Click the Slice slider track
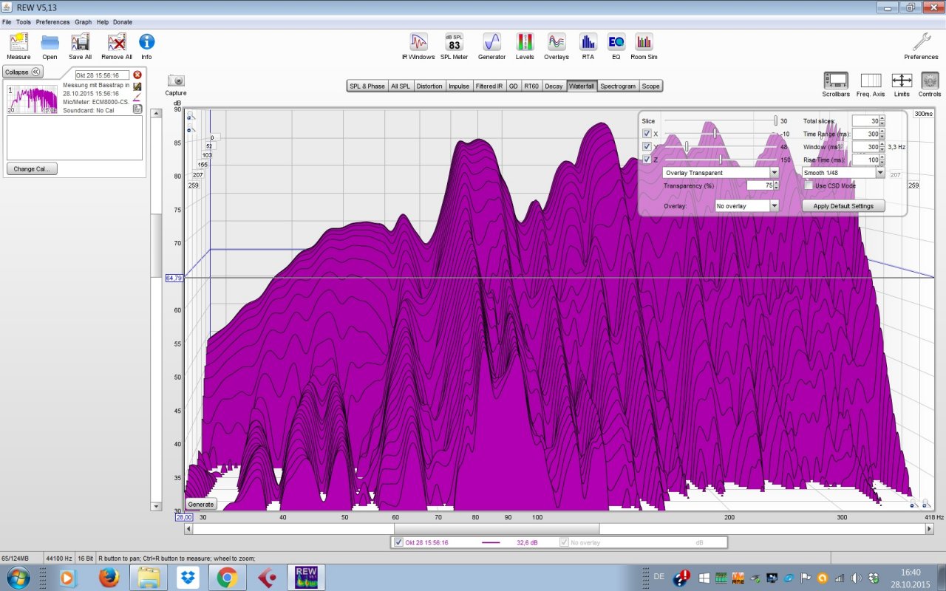The height and width of the screenshot is (591, 946). [x=719, y=120]
